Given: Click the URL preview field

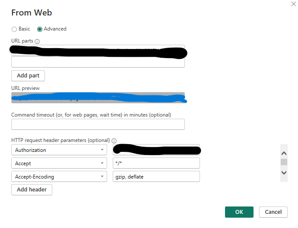Looking at the screenshot, I should click(x=98, y=98).
